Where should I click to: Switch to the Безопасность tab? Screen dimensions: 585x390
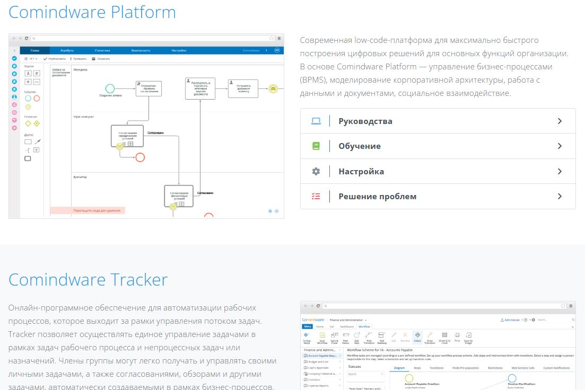pyautogui.click(x=141, y=50)
